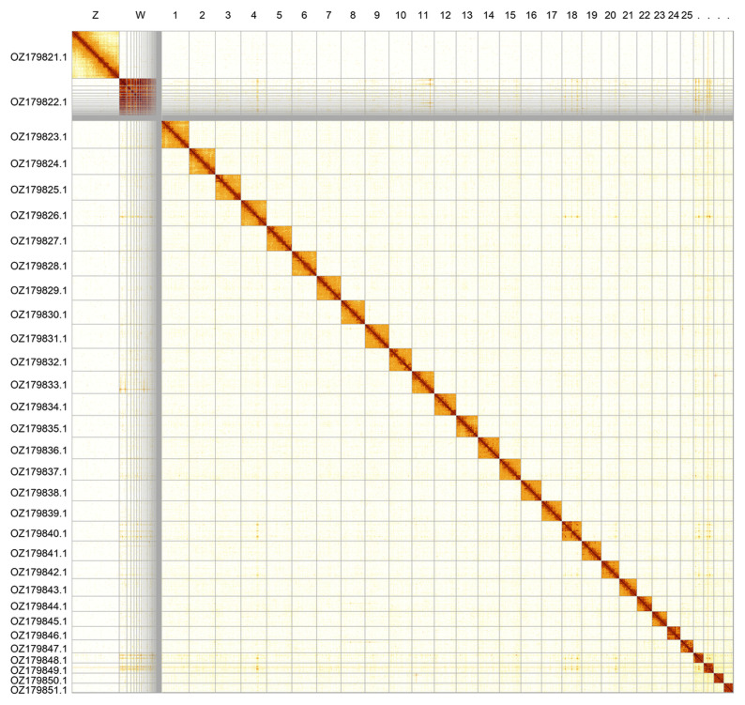The width and height of the screenshot is (745, 705).
Task: Select column header for chromosome 18
Action: click(x=571, y=16)
